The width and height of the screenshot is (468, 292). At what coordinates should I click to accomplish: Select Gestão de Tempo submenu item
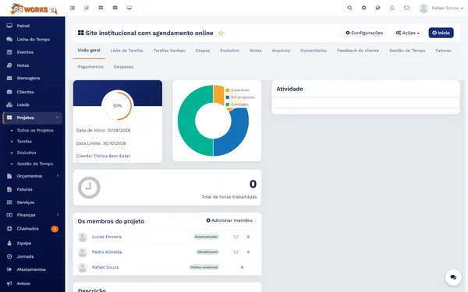[x=35, y=164]
